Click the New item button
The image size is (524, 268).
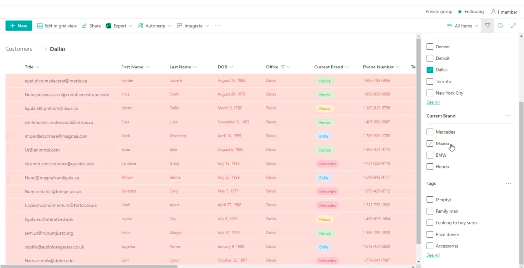19,26
